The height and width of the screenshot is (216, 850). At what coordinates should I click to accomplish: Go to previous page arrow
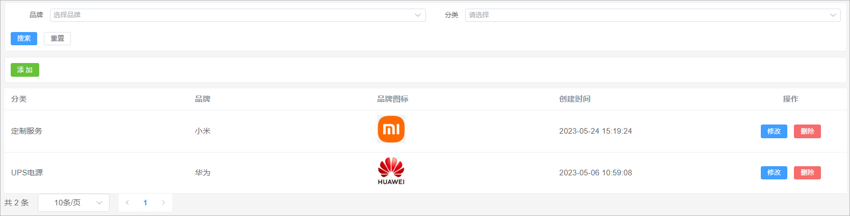[x=127, y=203]
